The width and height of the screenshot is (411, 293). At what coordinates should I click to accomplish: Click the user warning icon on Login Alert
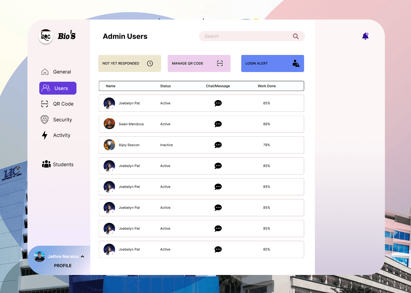tap(296, 63)
